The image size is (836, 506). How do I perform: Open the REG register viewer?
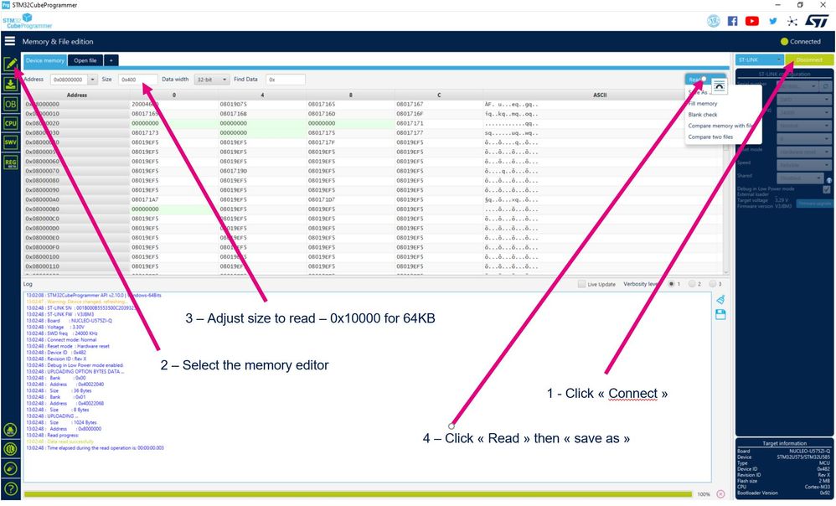[x=10, y=162]
